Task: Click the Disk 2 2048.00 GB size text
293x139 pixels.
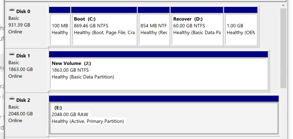Action: coord(20,114)
